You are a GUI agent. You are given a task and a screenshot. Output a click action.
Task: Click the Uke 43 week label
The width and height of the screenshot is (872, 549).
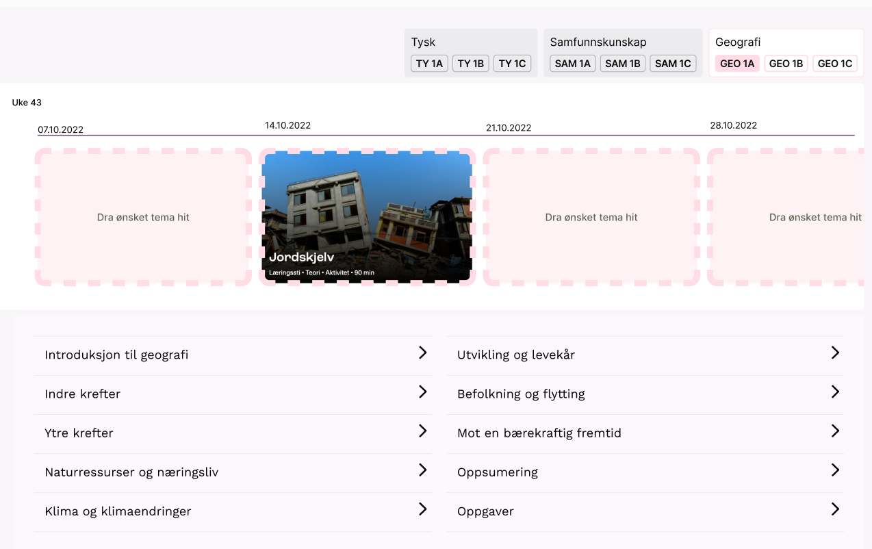(x=27, y=103)
